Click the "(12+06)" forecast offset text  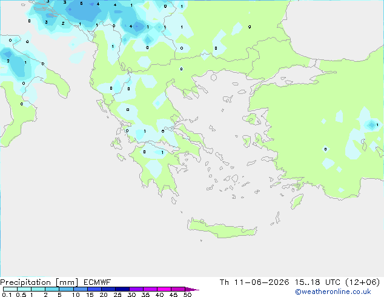362,282
